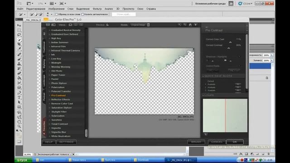Image resolution: width=290 pixels, height=163 pixels.
Task: Switch Color Efex to split preview view
Action: tap(76, 25)
